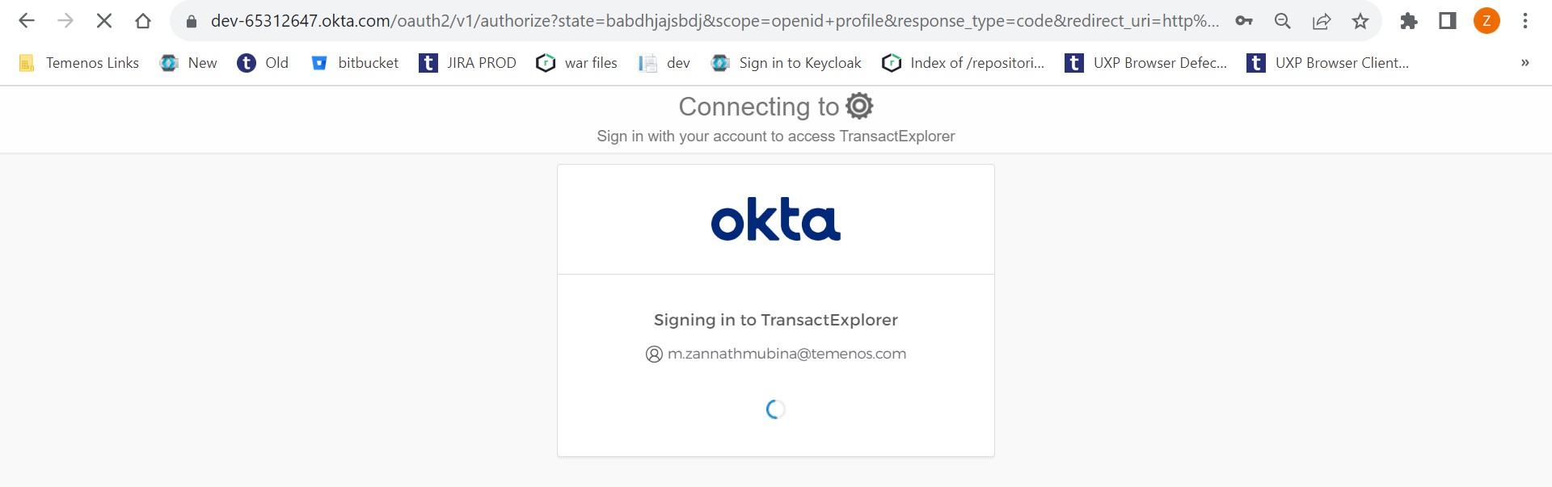Bookmark this page with star icon

coord(1360,21)
